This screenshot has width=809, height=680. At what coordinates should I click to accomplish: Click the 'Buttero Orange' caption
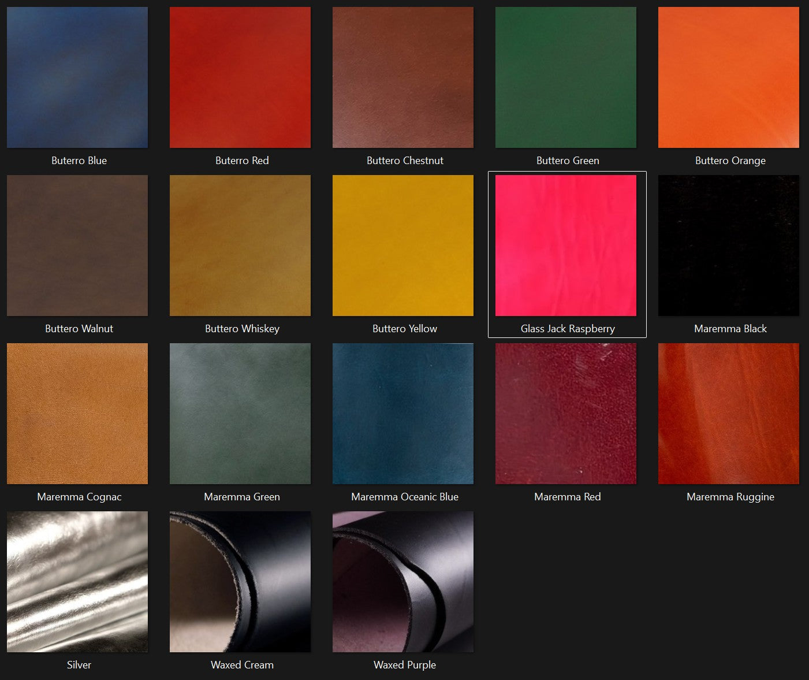730,161
